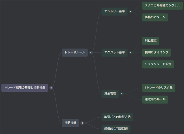Screen dimensions: 184x134
Task: Click the 損切りタイミング leaf node
Action: coord(156,52)
